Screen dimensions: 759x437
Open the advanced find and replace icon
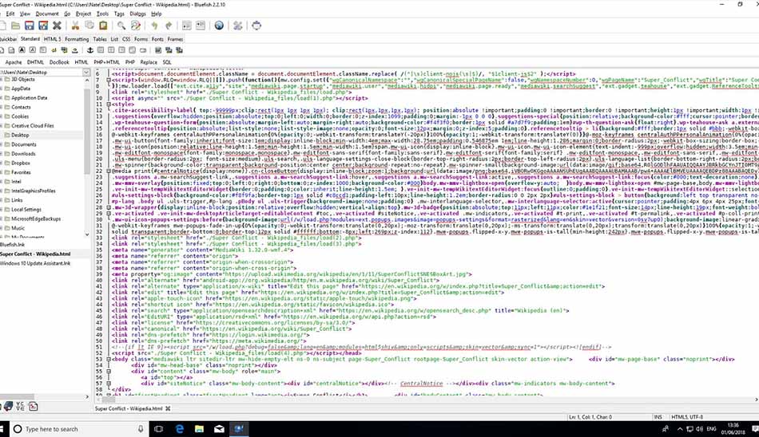(x=136, y=26)
